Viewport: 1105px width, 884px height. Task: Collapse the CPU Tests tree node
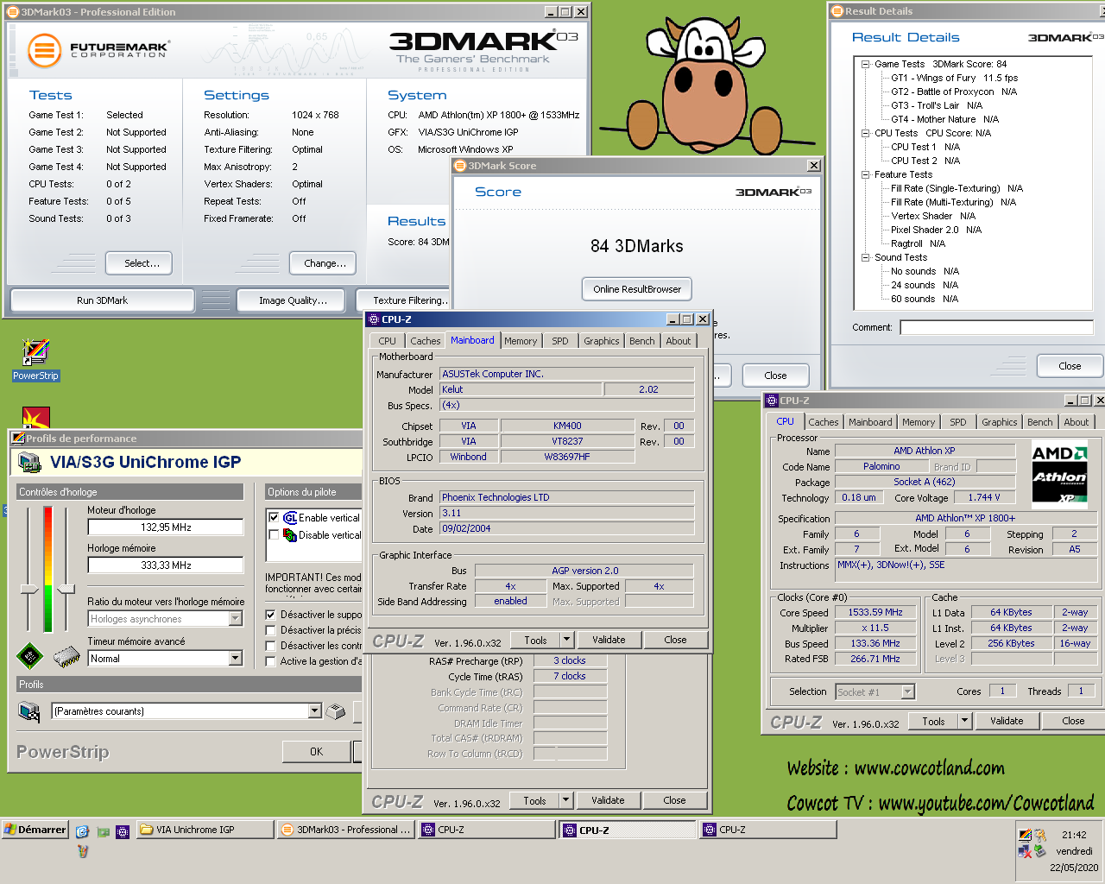(x=865, y=133)
